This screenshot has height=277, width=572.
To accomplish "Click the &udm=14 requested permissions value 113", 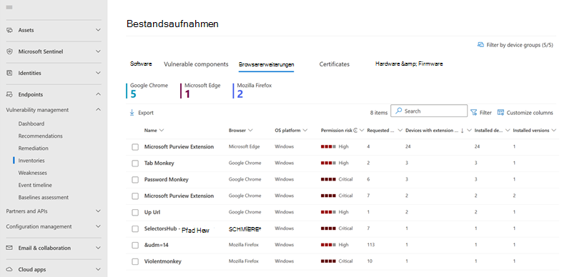I will pyautogui.click(x=370, y=245).
